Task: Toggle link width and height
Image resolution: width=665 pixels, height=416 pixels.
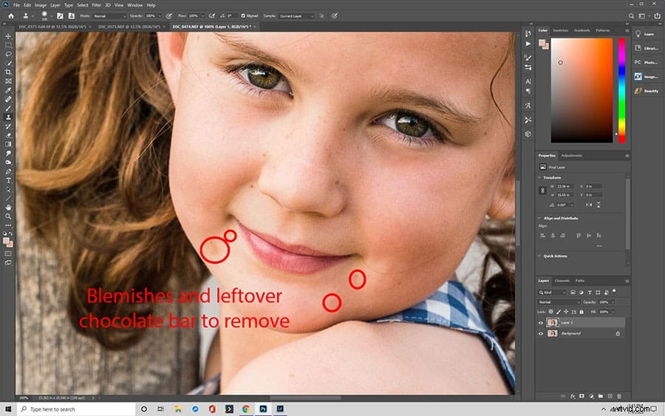Action: 542,191
